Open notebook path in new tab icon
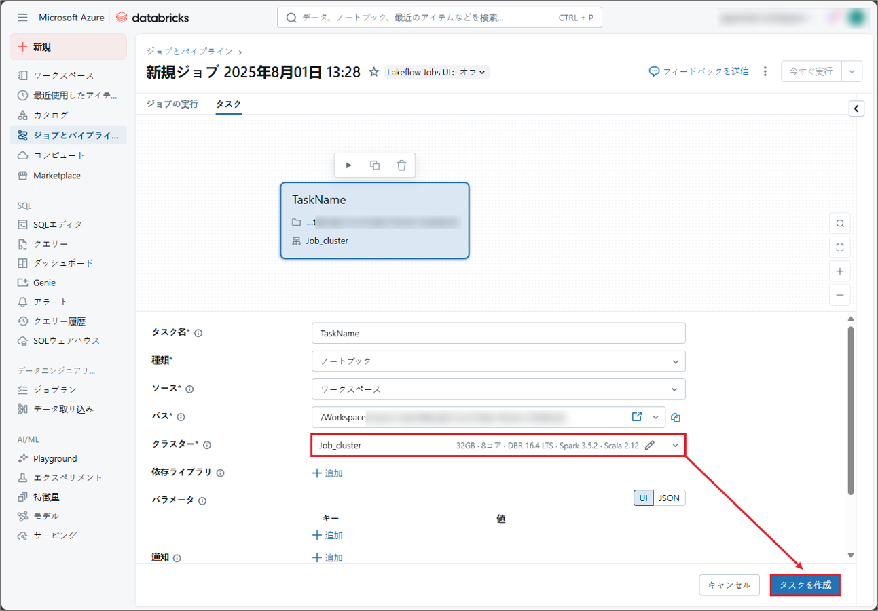 (637, 417)
